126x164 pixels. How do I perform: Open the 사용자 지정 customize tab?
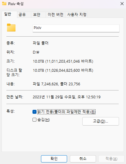[x=77, y=15]
